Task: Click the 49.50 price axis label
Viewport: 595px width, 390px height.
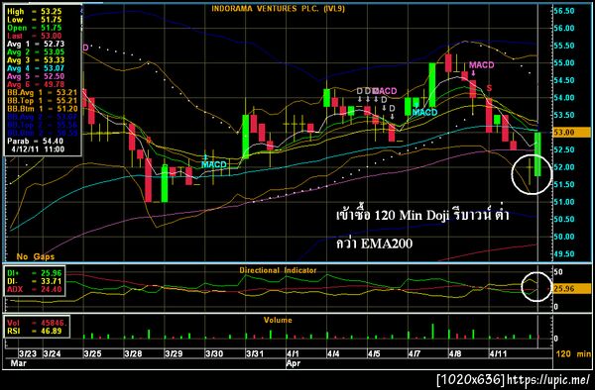Action: coord(564,254)
